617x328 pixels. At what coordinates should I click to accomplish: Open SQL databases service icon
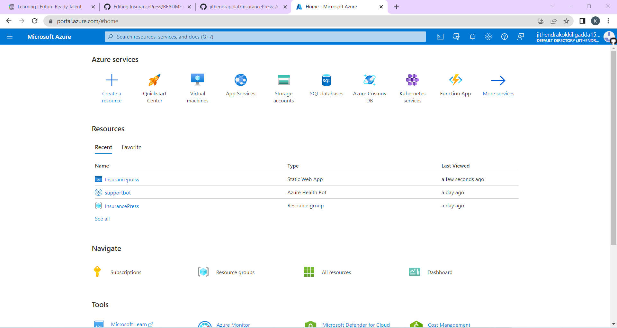point(326,80)
